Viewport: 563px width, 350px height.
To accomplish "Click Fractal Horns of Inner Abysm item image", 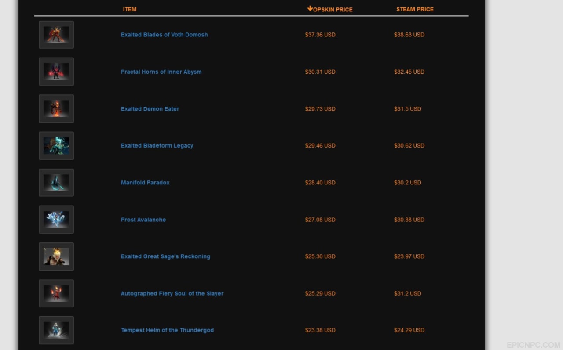I will (56, 72).
